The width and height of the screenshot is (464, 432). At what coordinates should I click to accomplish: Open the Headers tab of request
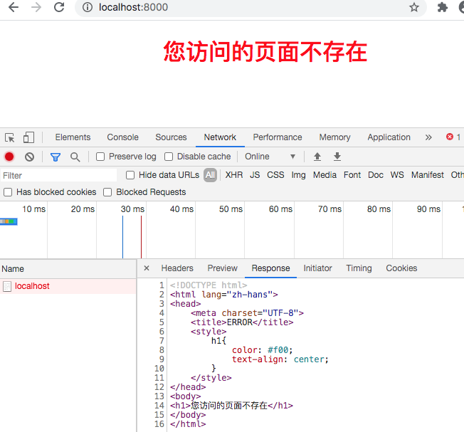click(177, 268)
